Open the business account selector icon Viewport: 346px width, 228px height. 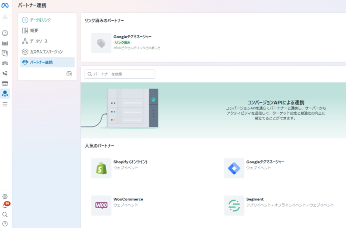tap(5, 17)
